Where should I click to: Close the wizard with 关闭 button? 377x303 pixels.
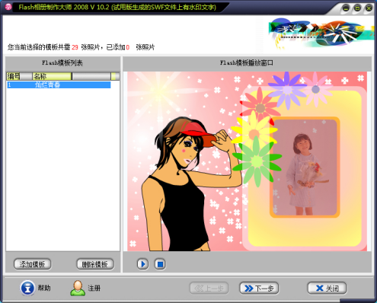327,289
